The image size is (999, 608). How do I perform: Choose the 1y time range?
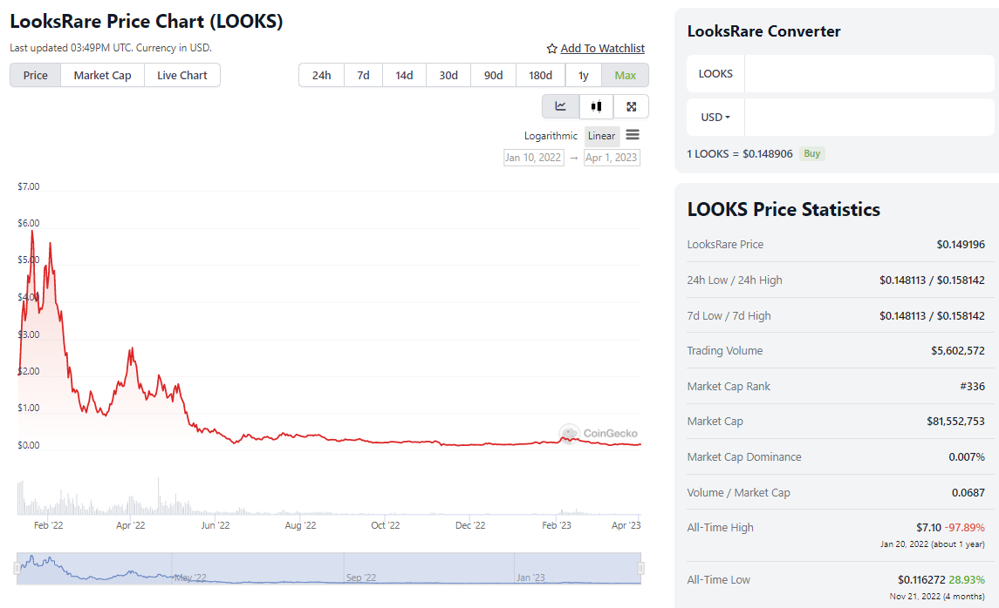[584, 75]
